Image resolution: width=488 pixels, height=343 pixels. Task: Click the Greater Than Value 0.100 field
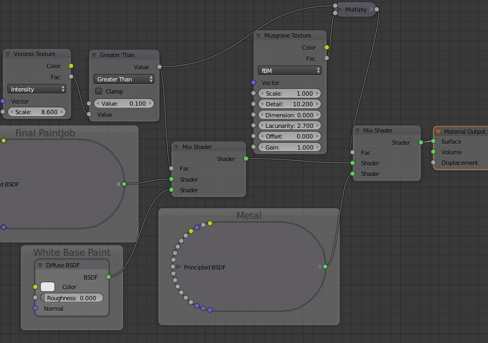click(124, 104)
